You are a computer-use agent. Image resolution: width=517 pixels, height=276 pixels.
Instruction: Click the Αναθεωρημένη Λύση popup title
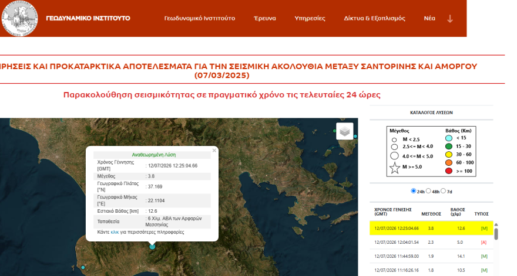(154, 155)
